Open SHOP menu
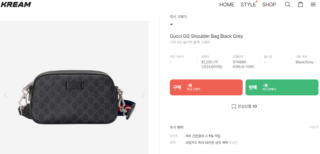Screen dimensions: 320x154 (x=269, y=5)
